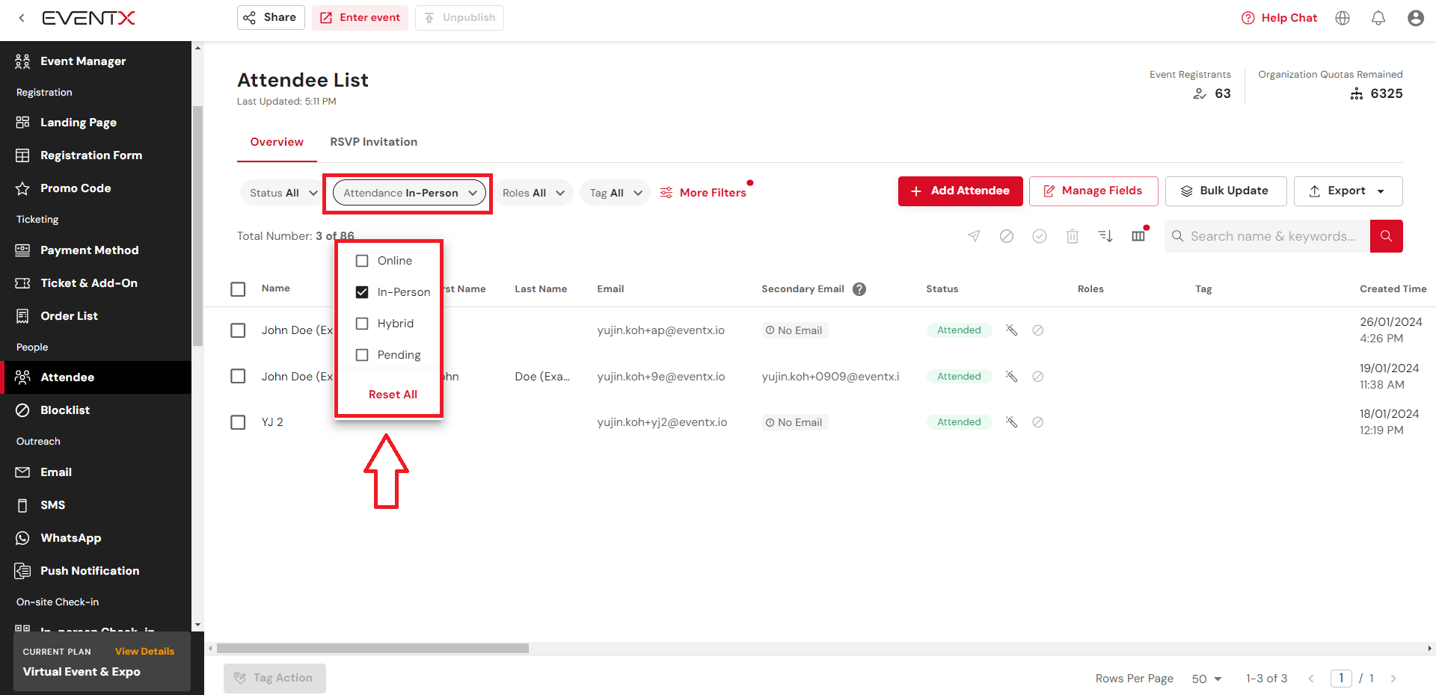The image size is (1436, 695).
Task: Click the horizontal table scrollbar
Action: click(372, 649)
